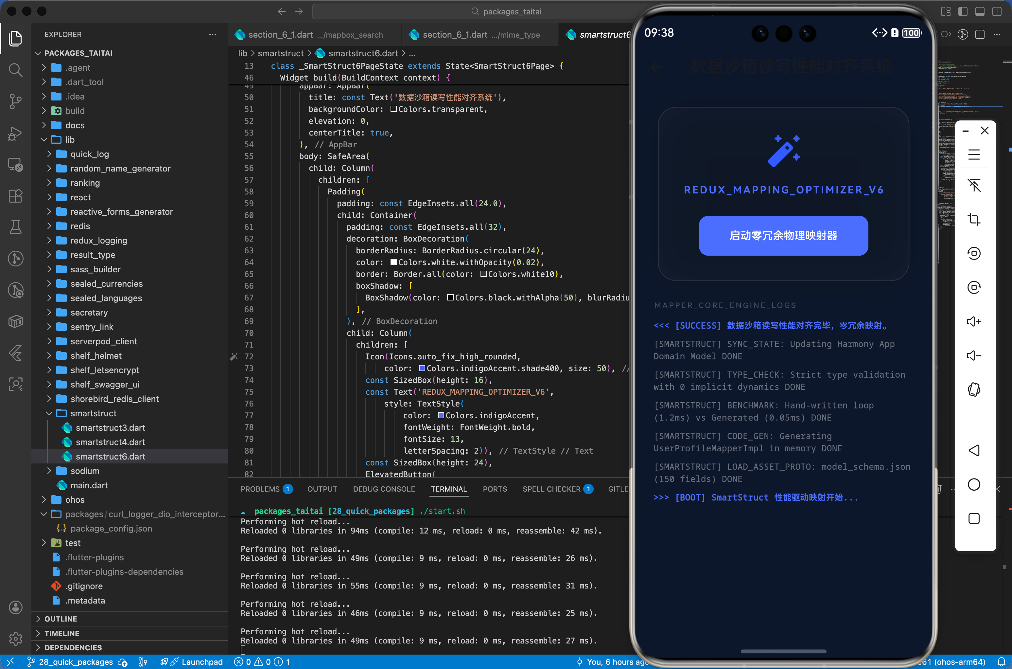Expand the redux_logging folder
This screenshot has height=669, width=1012.
click(98, 240)
